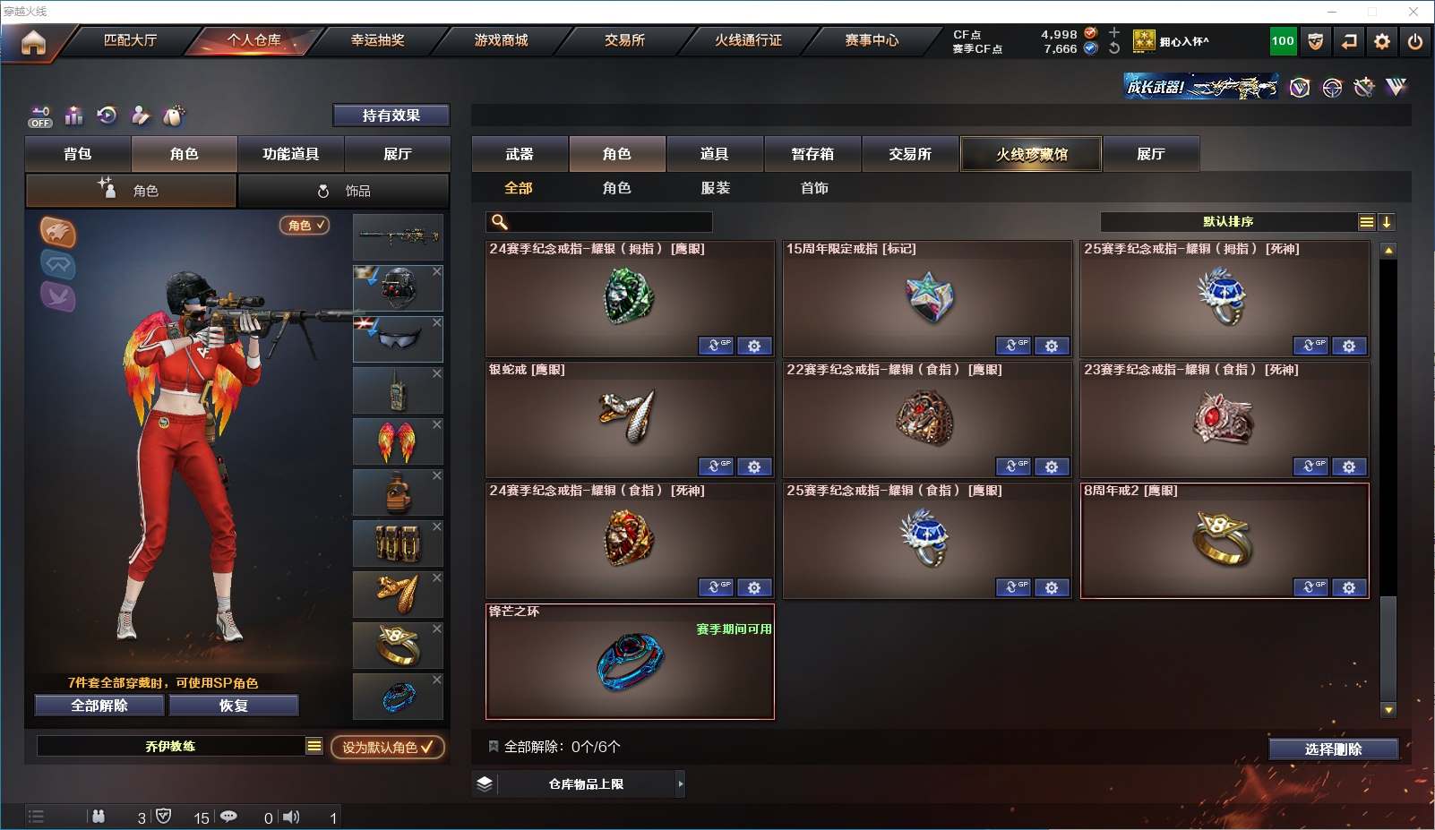The image size is (1435, 830).
Task: Open settings gear in top-right header
Action: coord(1382,41)
